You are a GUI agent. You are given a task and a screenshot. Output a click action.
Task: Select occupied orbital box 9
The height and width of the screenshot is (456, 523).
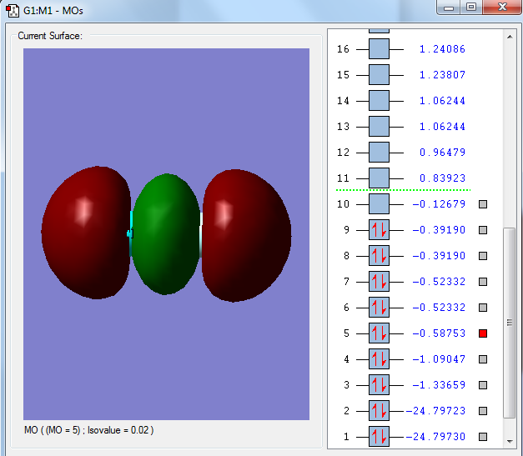tap(379, 229)
